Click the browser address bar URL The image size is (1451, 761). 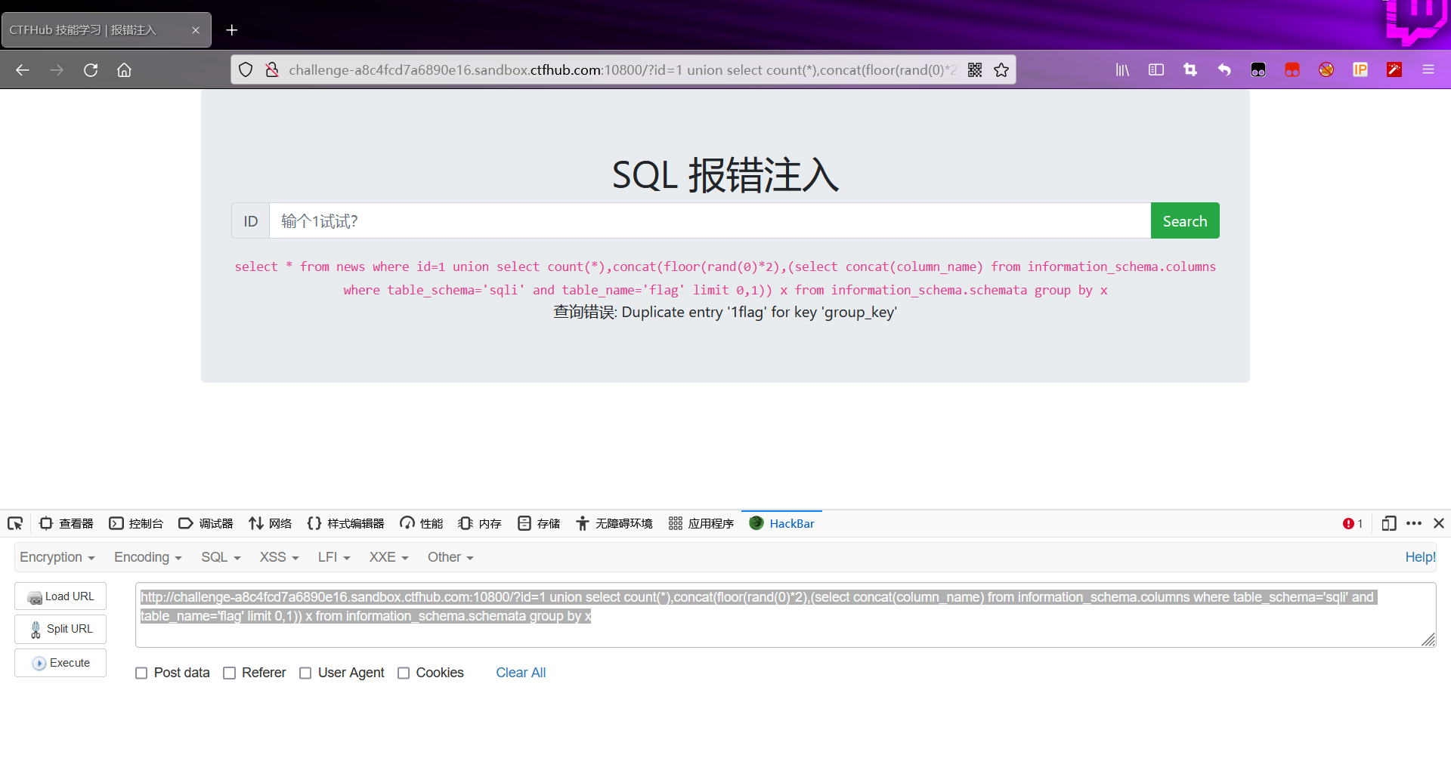(622, 70)
